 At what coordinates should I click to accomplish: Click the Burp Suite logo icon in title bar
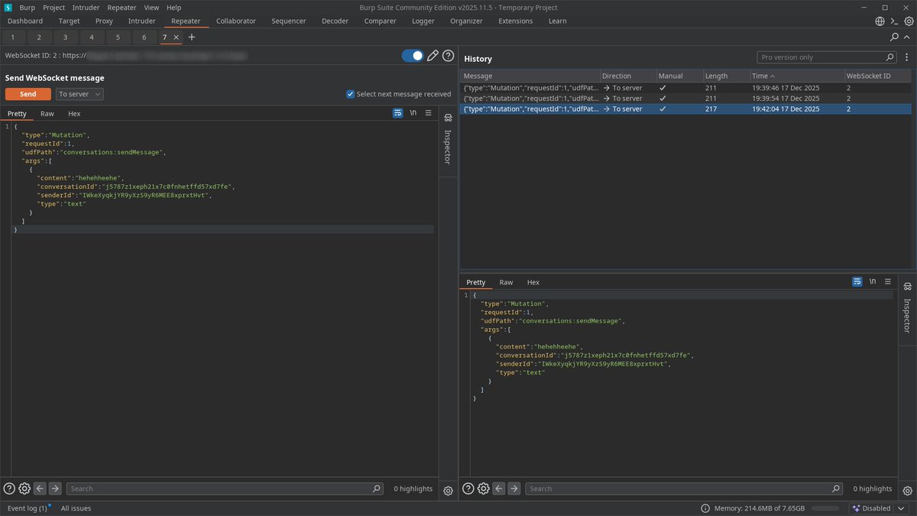pos(8,7)
